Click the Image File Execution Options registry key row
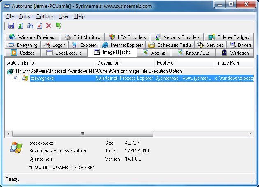Screen dimensions: 259x187 (129, 71)
